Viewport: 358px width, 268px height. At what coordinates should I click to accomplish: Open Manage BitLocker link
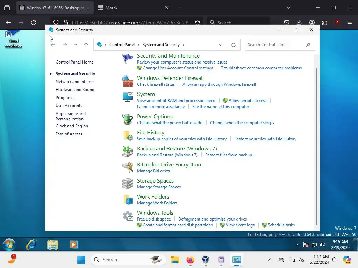[x=154, y=171]
